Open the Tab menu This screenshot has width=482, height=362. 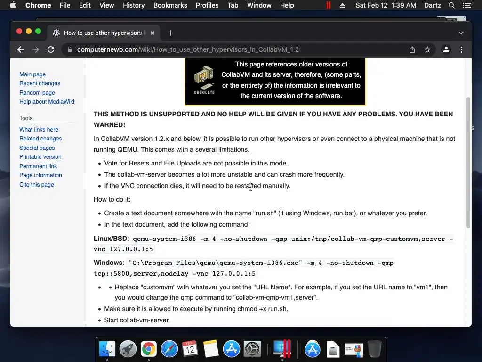233,5
